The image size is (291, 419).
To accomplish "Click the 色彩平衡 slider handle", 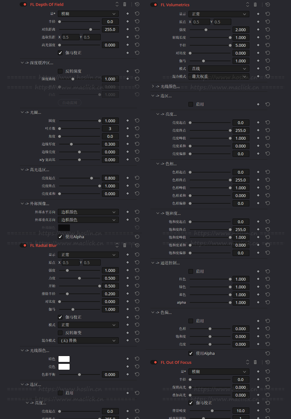I will coord(79,374).
